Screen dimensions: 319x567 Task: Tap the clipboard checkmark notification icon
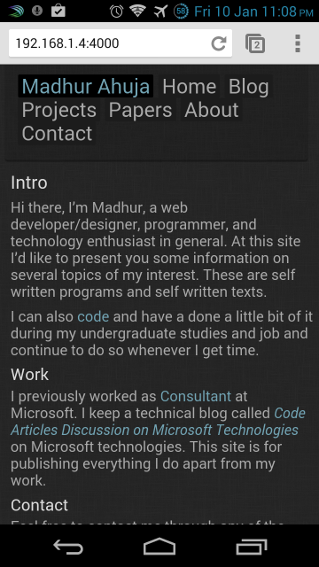(58, 10)
